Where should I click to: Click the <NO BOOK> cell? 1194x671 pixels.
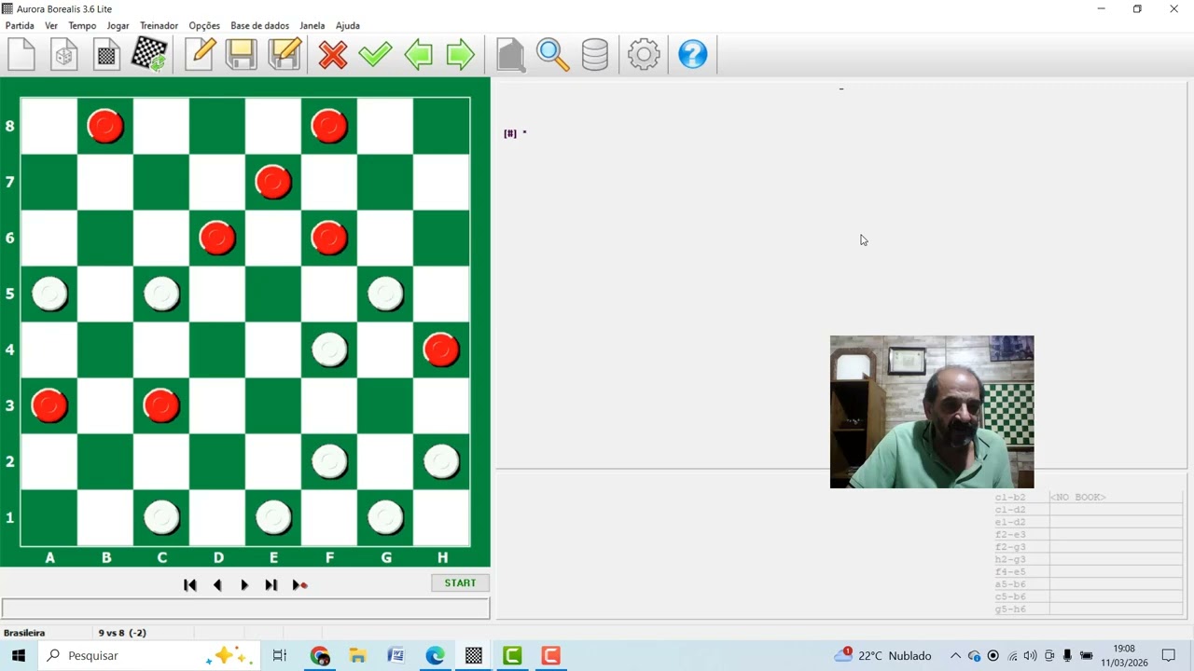[1078, 498]
